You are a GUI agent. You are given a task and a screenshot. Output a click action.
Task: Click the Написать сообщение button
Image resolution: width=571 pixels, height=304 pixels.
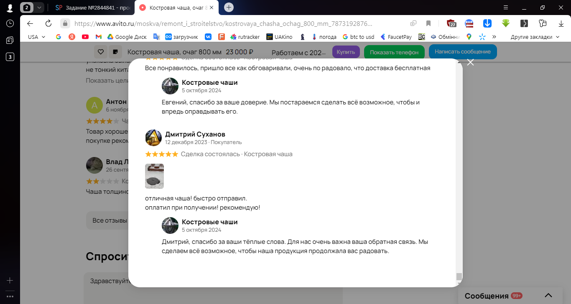tap(463, 52)
